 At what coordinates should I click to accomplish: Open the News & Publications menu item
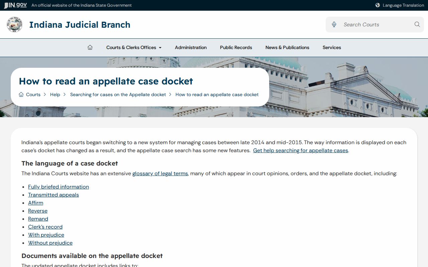point(287,47)
